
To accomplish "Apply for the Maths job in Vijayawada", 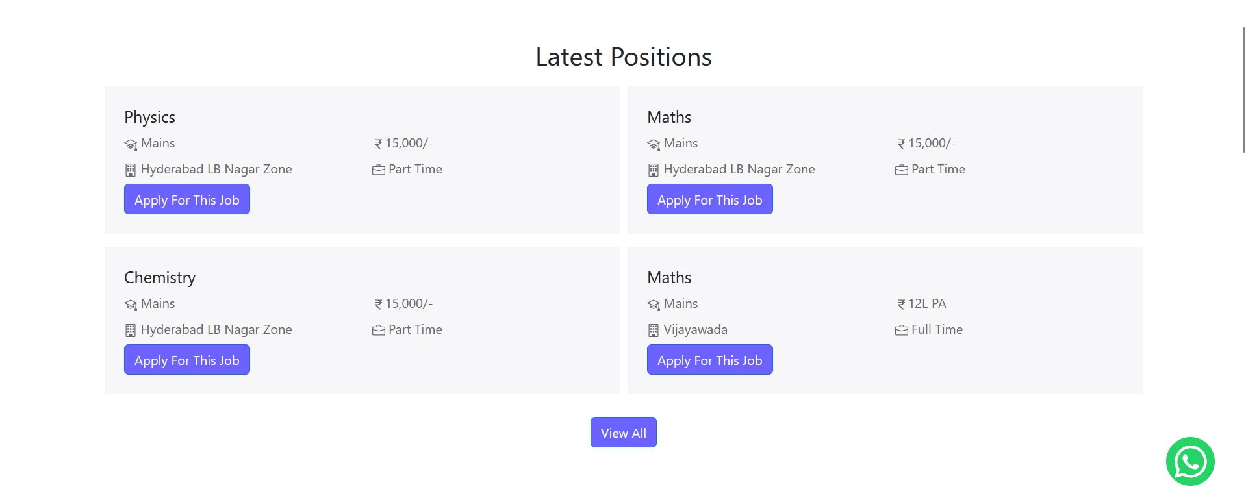I will point(709,360).
